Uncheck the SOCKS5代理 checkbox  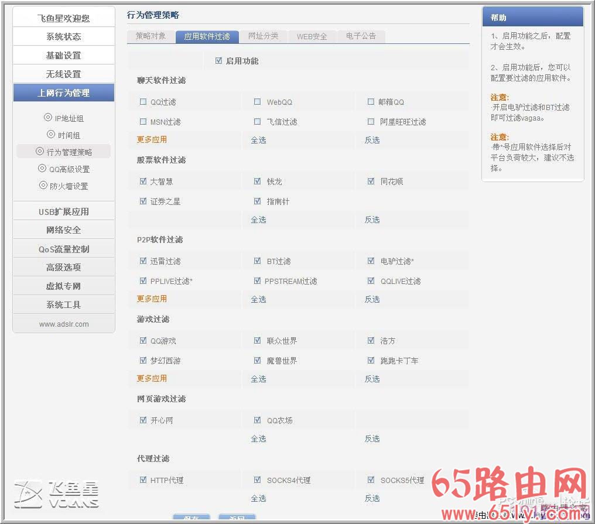click(371, 480)
